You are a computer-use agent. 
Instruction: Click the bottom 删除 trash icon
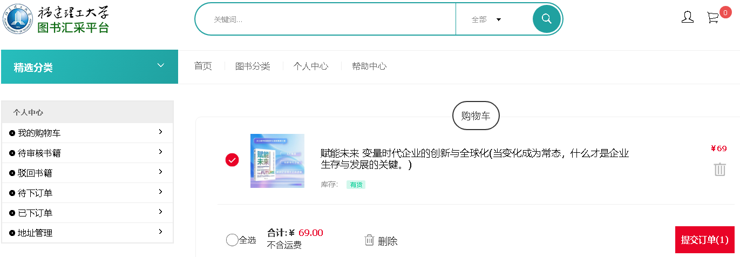click(x=369, y=240)
